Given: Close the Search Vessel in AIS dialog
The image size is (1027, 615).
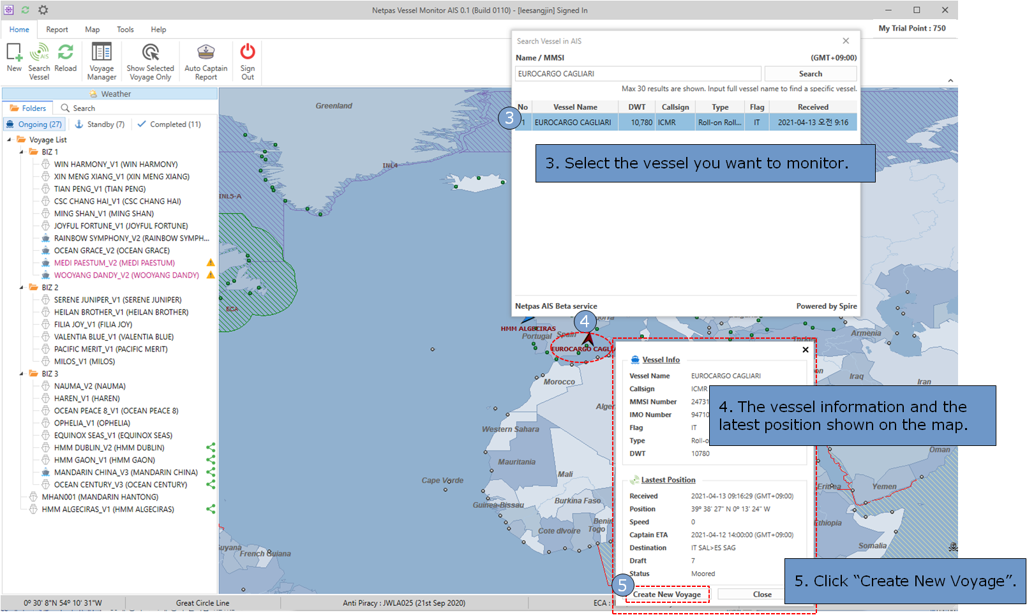Looking at the screenshot, I should (846, 41).
